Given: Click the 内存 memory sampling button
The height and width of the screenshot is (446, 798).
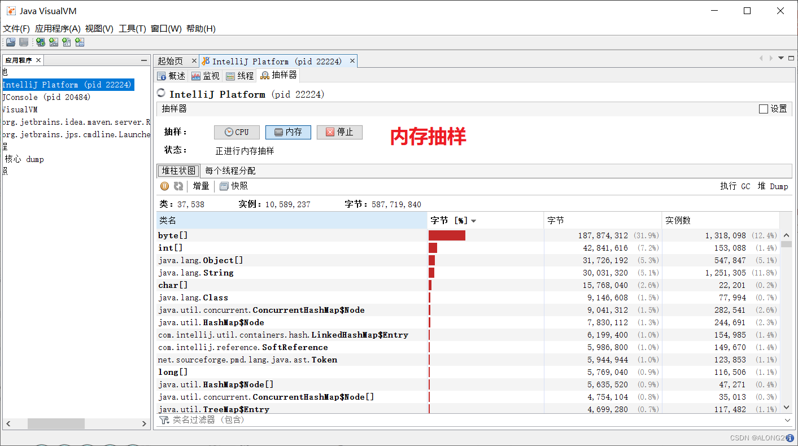Looking at the screenshot, I should click(x=288, y=132).
